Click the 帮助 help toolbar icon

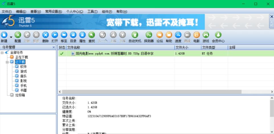click(169, 35)
